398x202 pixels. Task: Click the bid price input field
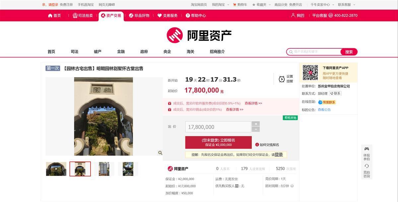[218, 127]
